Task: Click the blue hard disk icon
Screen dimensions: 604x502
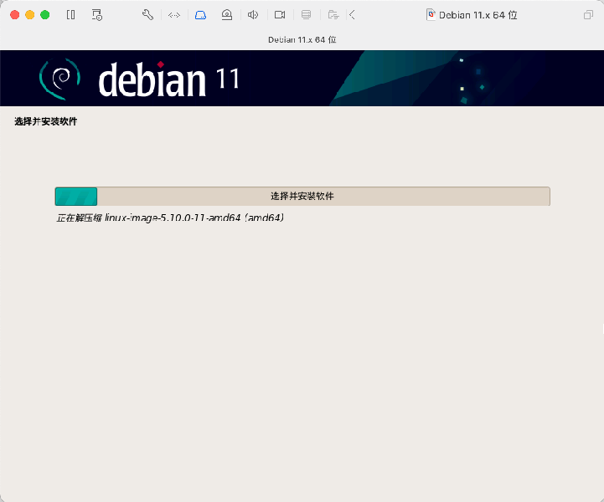Action: click(200, 15)
